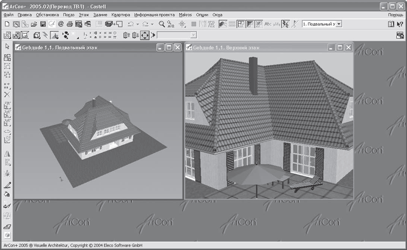Image resolution: width=407 pixels, height=250 pixels.
Task: Click the pencil tool in the left sidebar
Action: pyautogui.click(x=7, y=185)
